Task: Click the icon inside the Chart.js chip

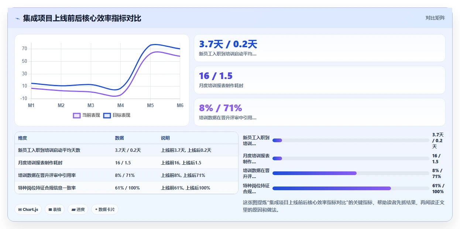Action: (20, 210)
